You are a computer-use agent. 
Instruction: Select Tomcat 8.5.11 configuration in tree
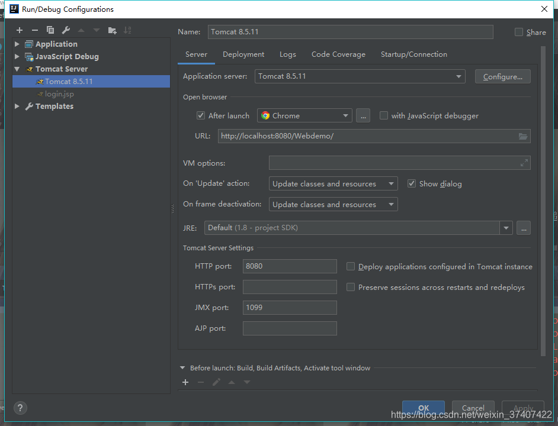[x=91, y=82]
